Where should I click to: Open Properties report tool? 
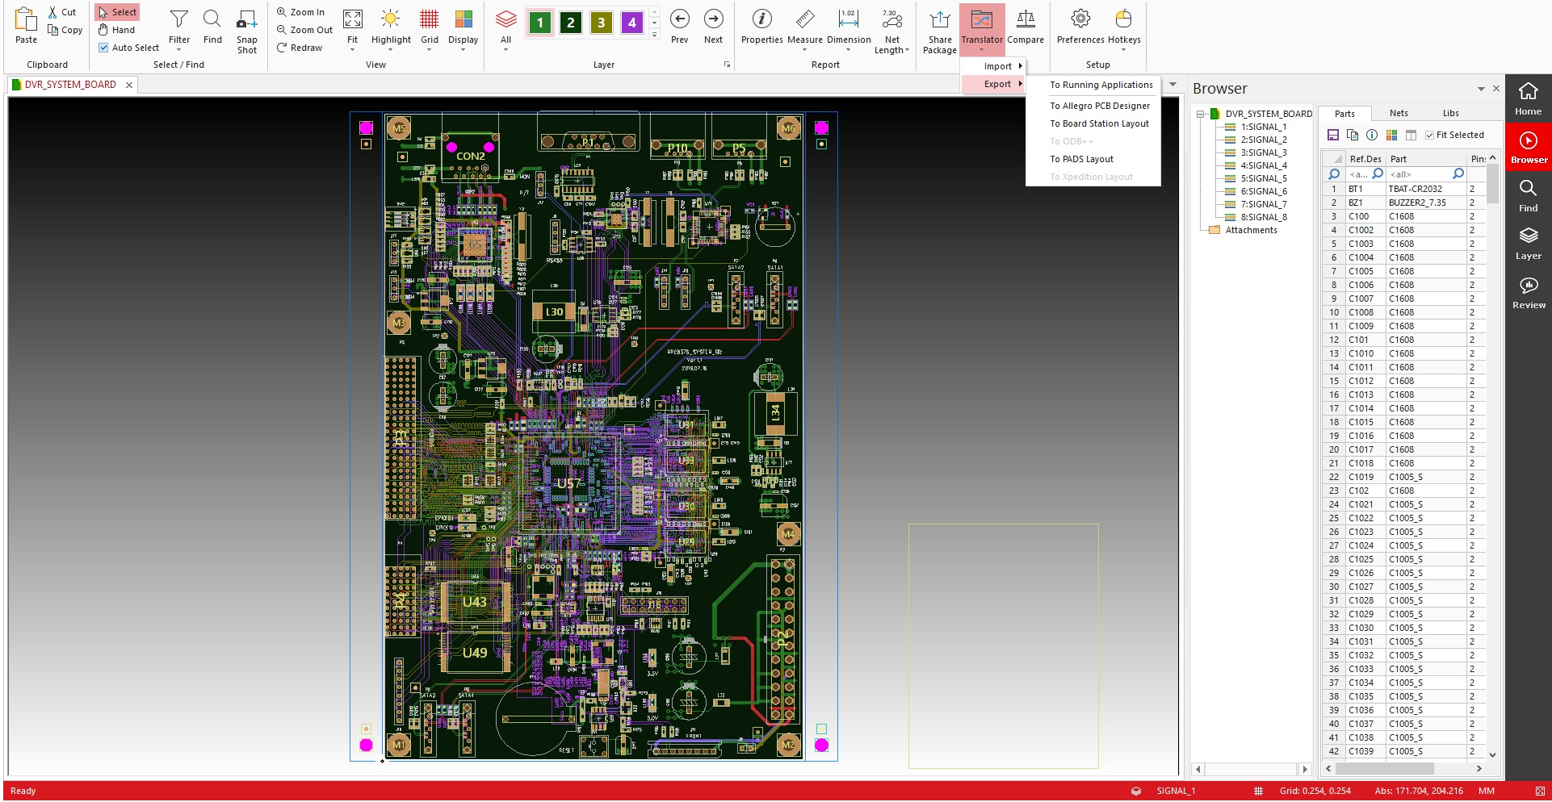click(x=762, y=26)
